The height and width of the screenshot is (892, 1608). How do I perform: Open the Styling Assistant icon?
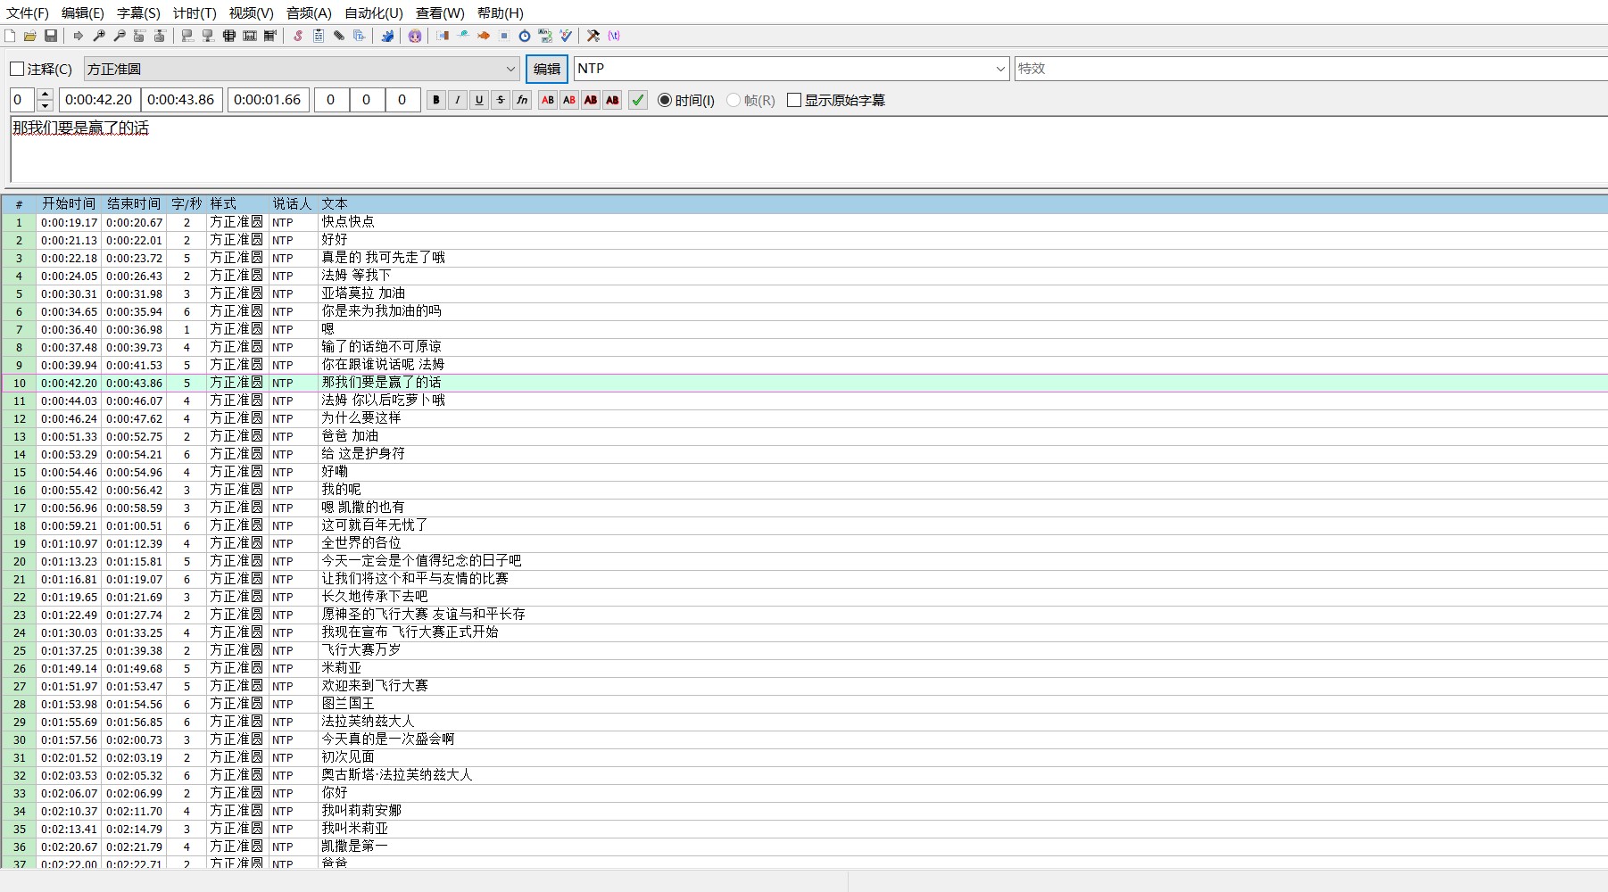[463, 36]
